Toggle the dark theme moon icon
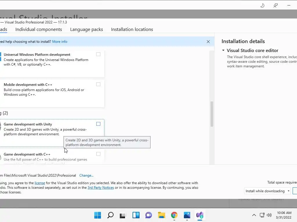 [x=262, y=6]
